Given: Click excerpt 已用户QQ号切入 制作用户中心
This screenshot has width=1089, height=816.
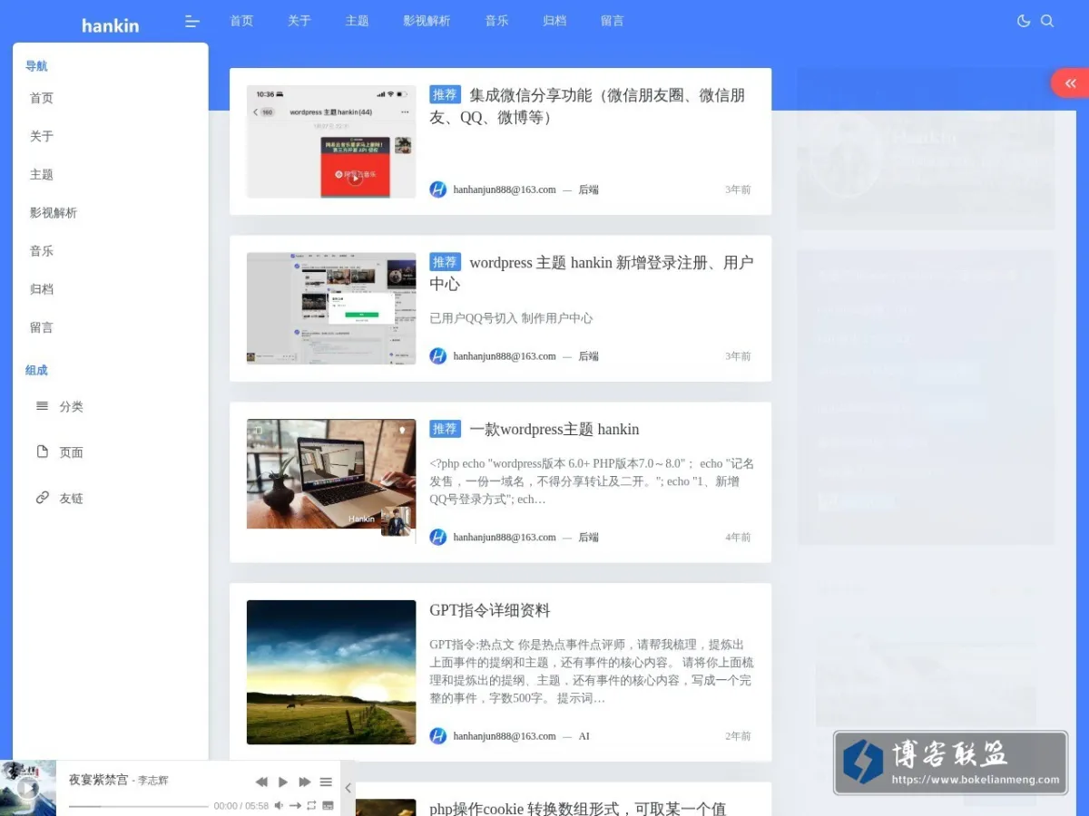Looking at the screenshot, I should [x=511, y=318].
